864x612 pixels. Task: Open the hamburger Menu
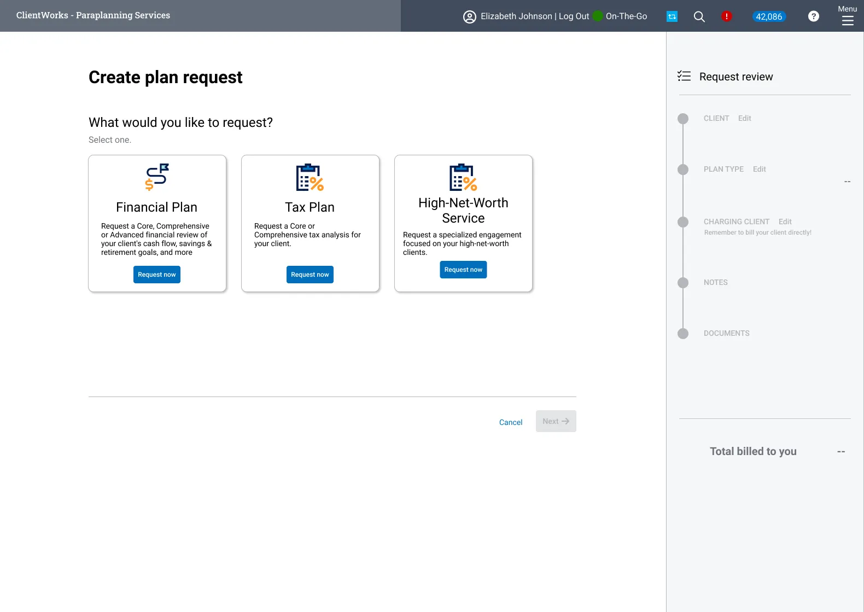tap(848, 15)
